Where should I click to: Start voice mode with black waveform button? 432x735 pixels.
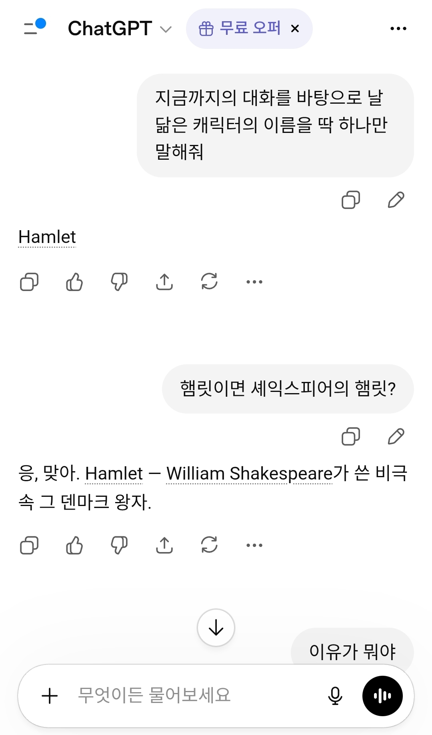382,696
